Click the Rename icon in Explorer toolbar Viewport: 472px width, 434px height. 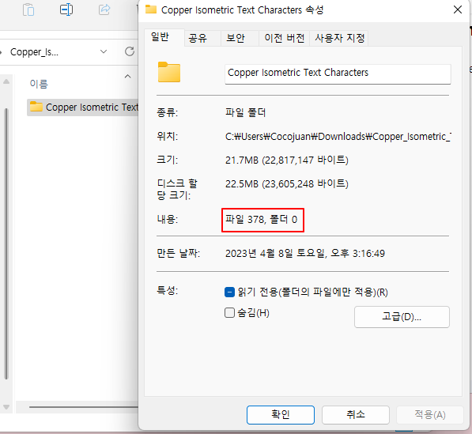point(66,9)
